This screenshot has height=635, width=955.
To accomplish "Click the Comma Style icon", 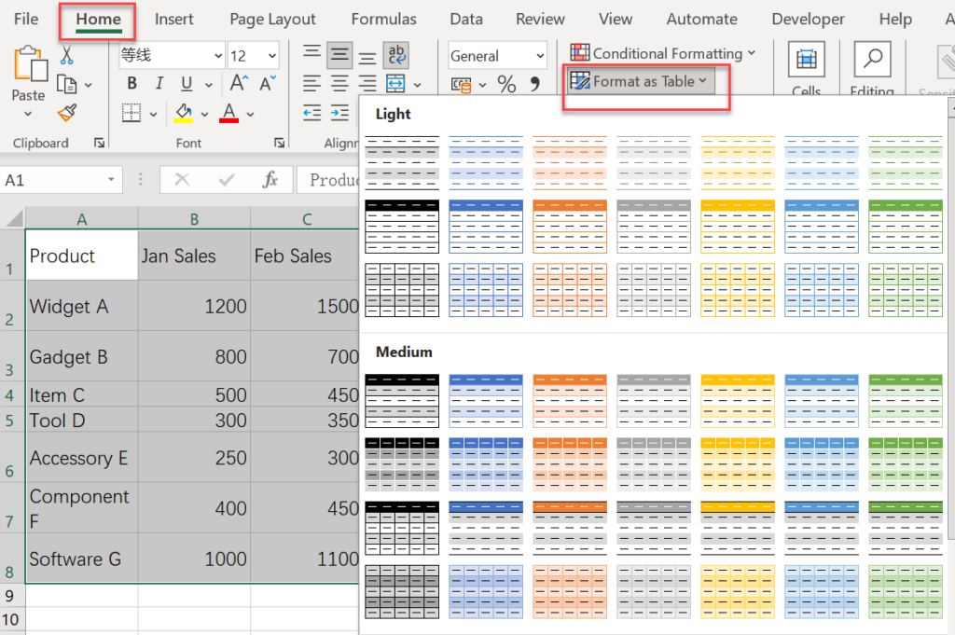I will click(x=534, y=86).
